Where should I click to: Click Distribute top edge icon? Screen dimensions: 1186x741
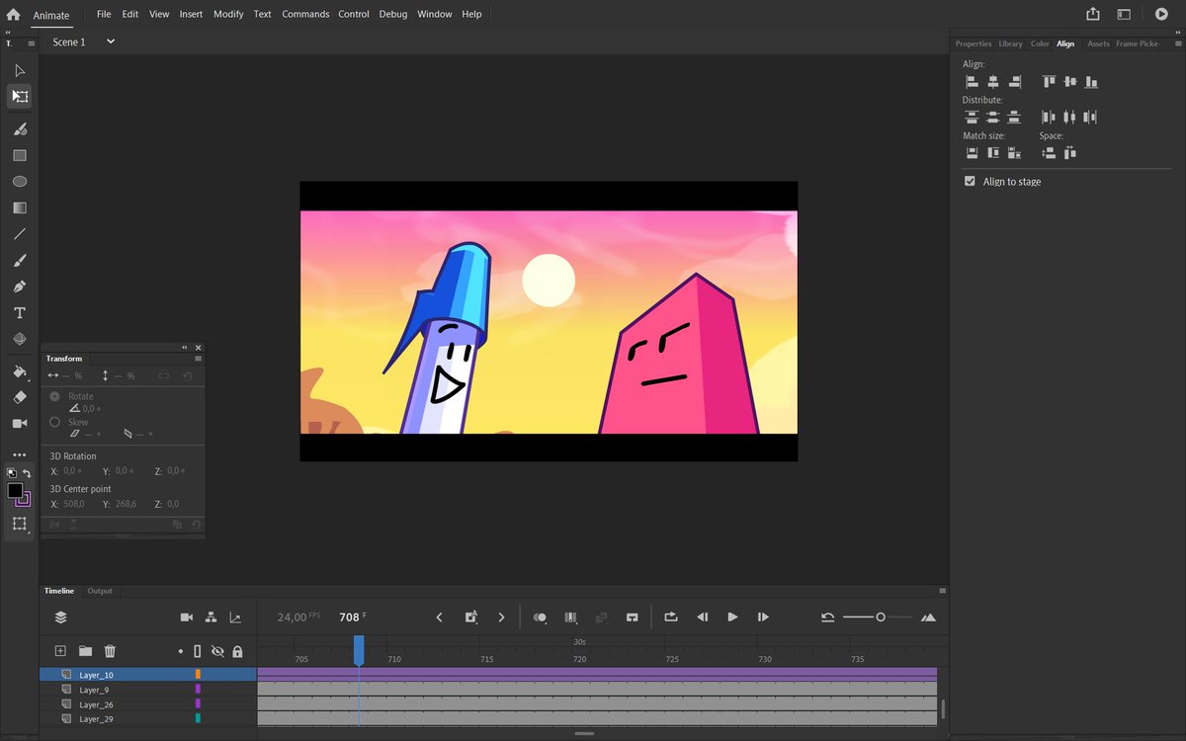click(972, 117)
